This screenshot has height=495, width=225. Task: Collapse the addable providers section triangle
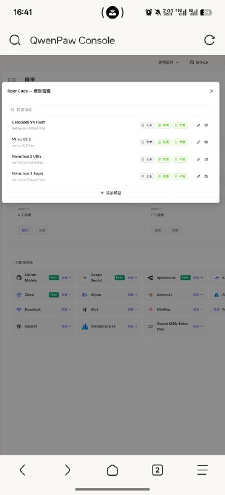click(x=12, y=262)
